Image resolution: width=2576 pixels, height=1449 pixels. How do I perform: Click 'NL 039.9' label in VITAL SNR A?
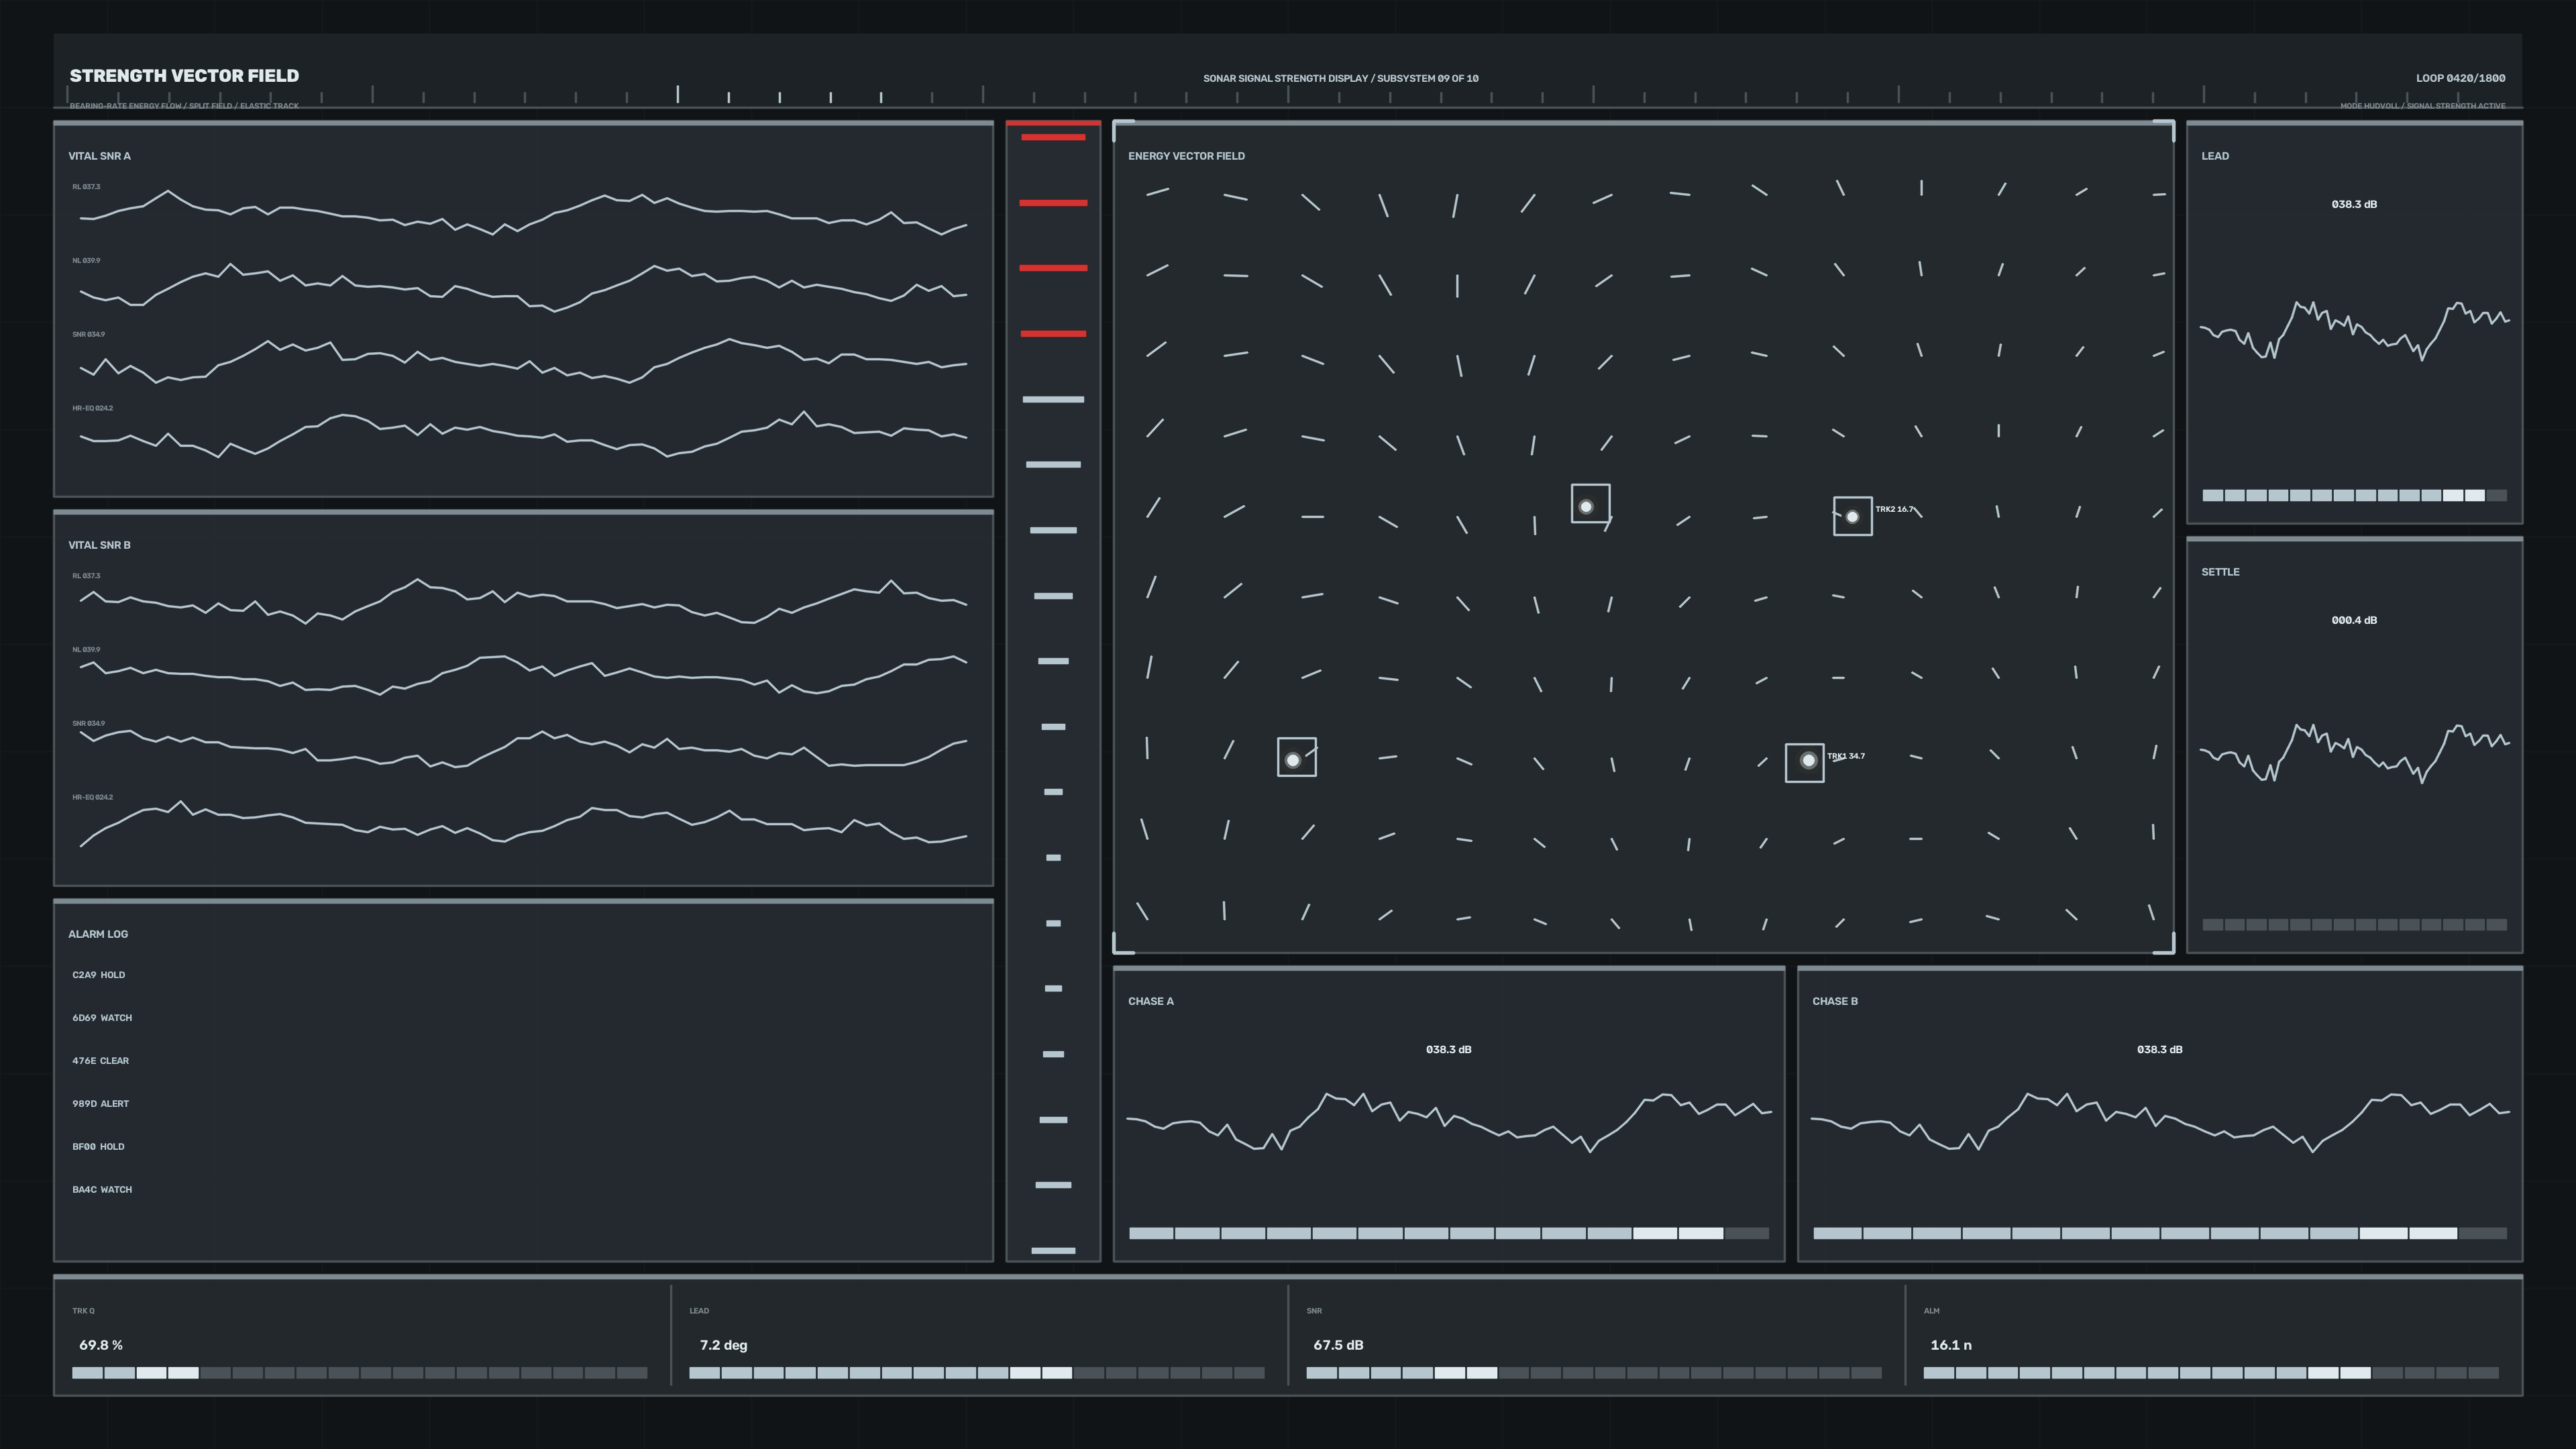click(x=86, y=261)
